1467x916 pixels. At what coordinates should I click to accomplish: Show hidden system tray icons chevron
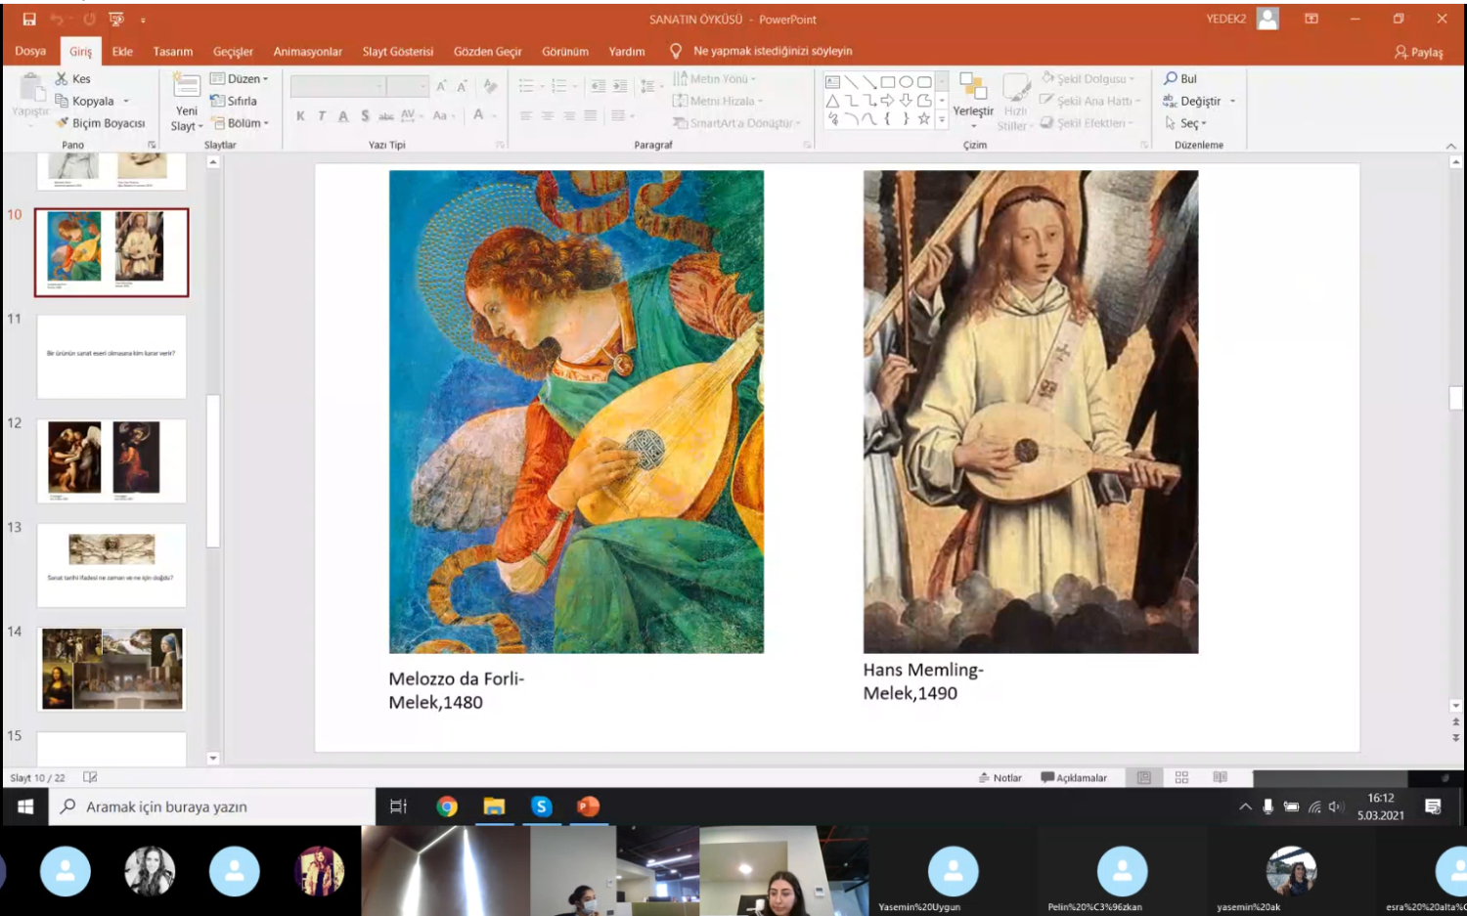click(1245, 807)
